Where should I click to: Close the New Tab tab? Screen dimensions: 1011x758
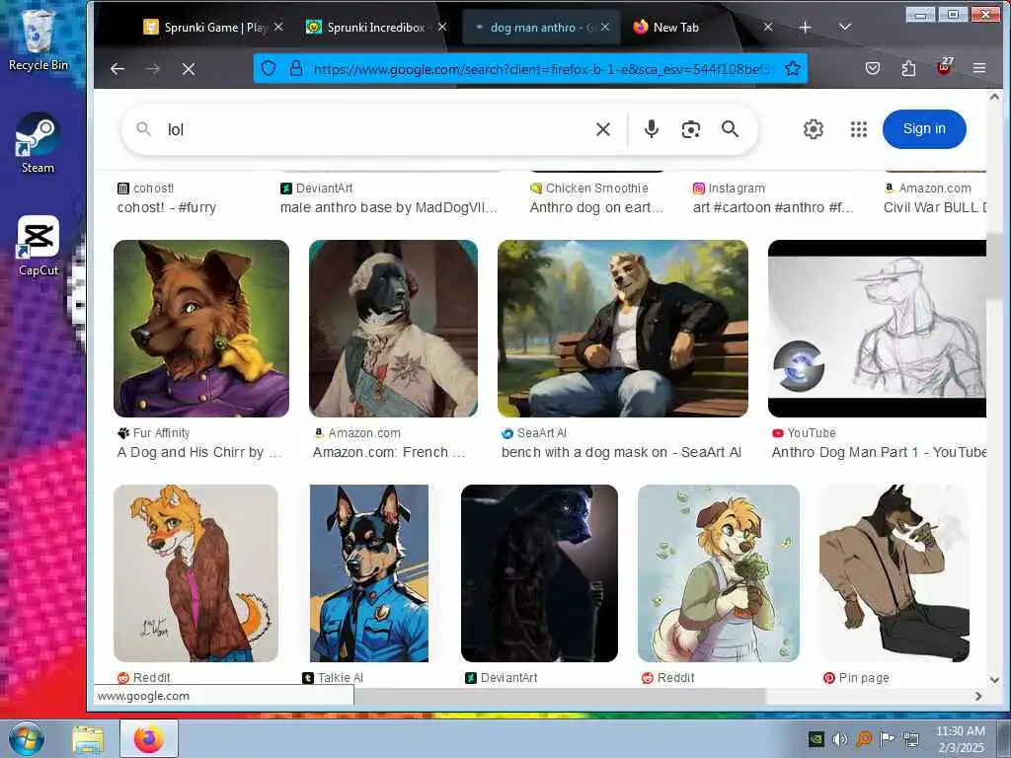tap(768, 27)
